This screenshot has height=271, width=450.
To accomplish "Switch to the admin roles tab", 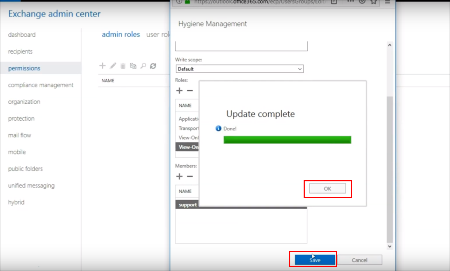I will [x=121, y=34].
